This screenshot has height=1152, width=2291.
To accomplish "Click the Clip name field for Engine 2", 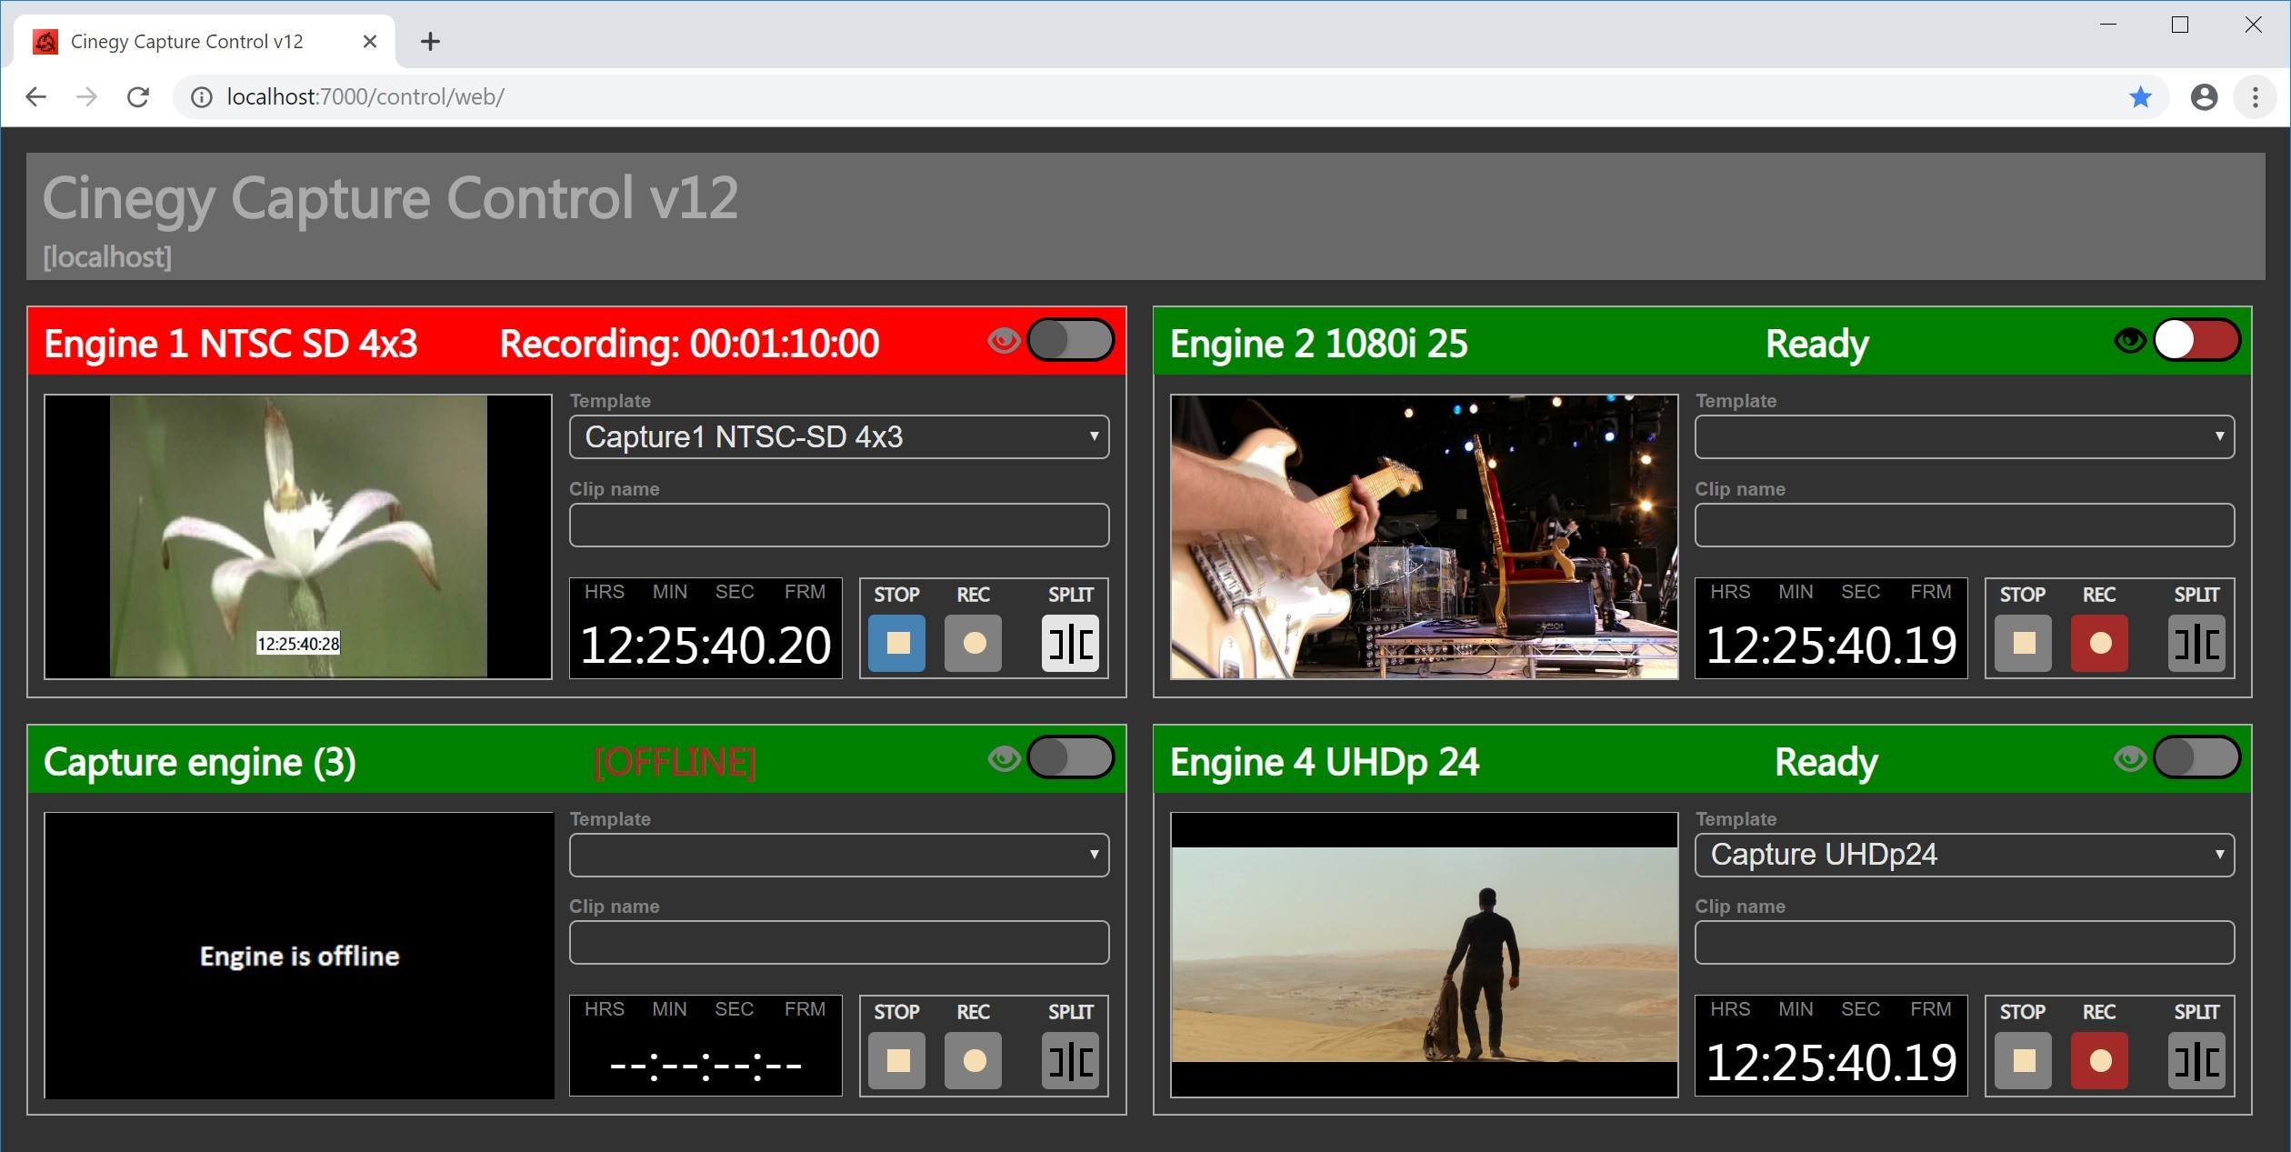I will click(1964, 525).
